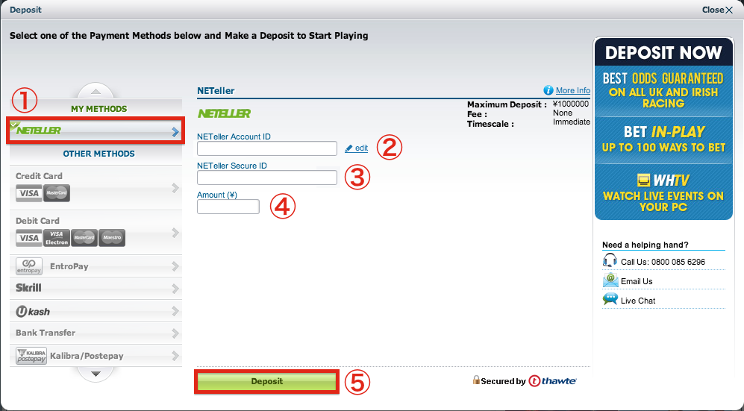Select the EntroPay payment method

pos(96,266)
